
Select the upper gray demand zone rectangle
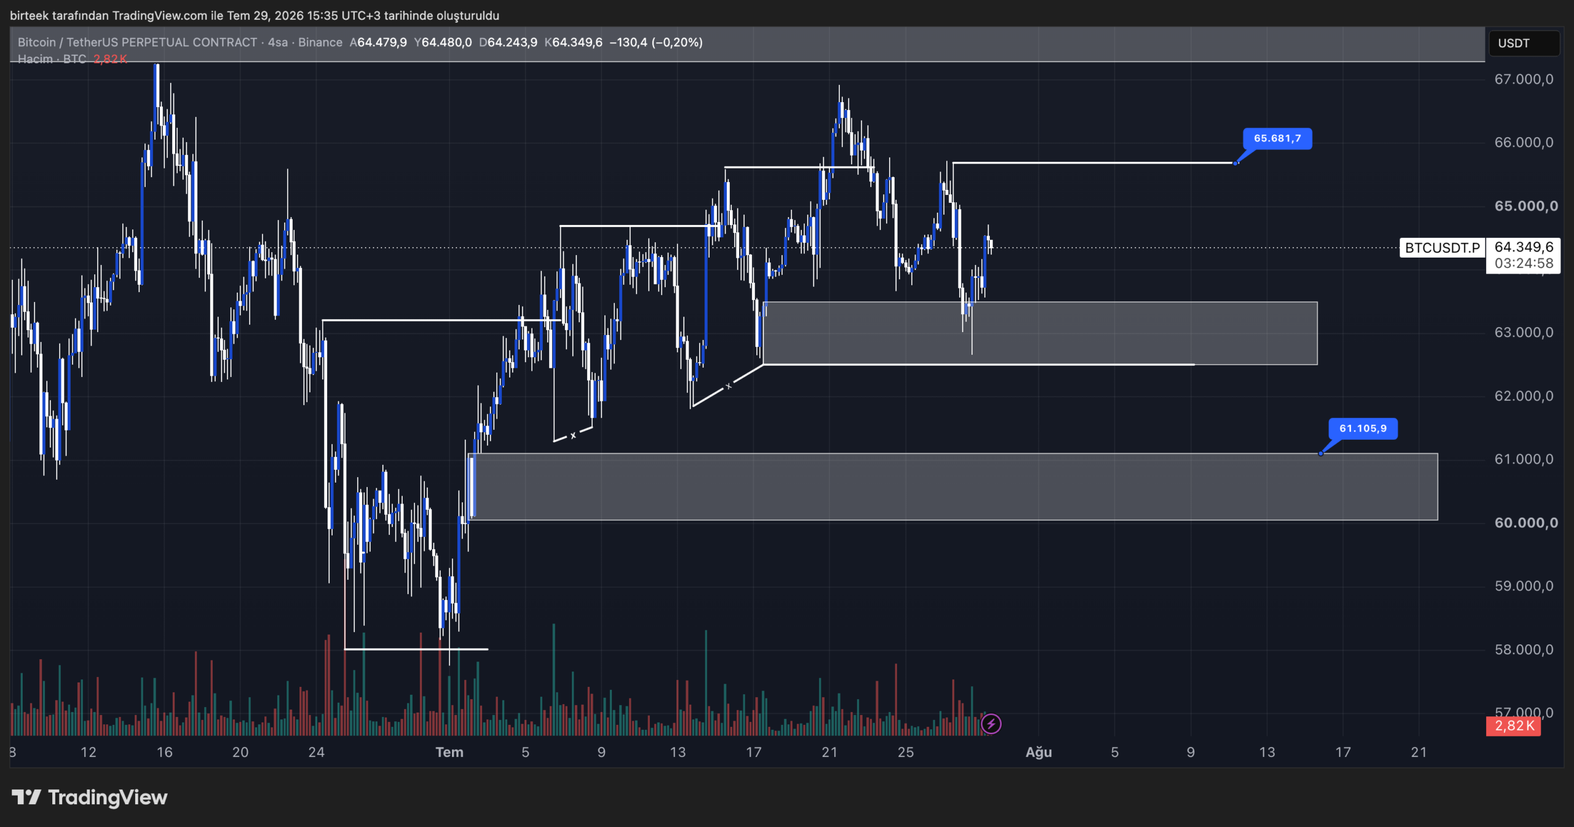click(x=1040, y=333)
